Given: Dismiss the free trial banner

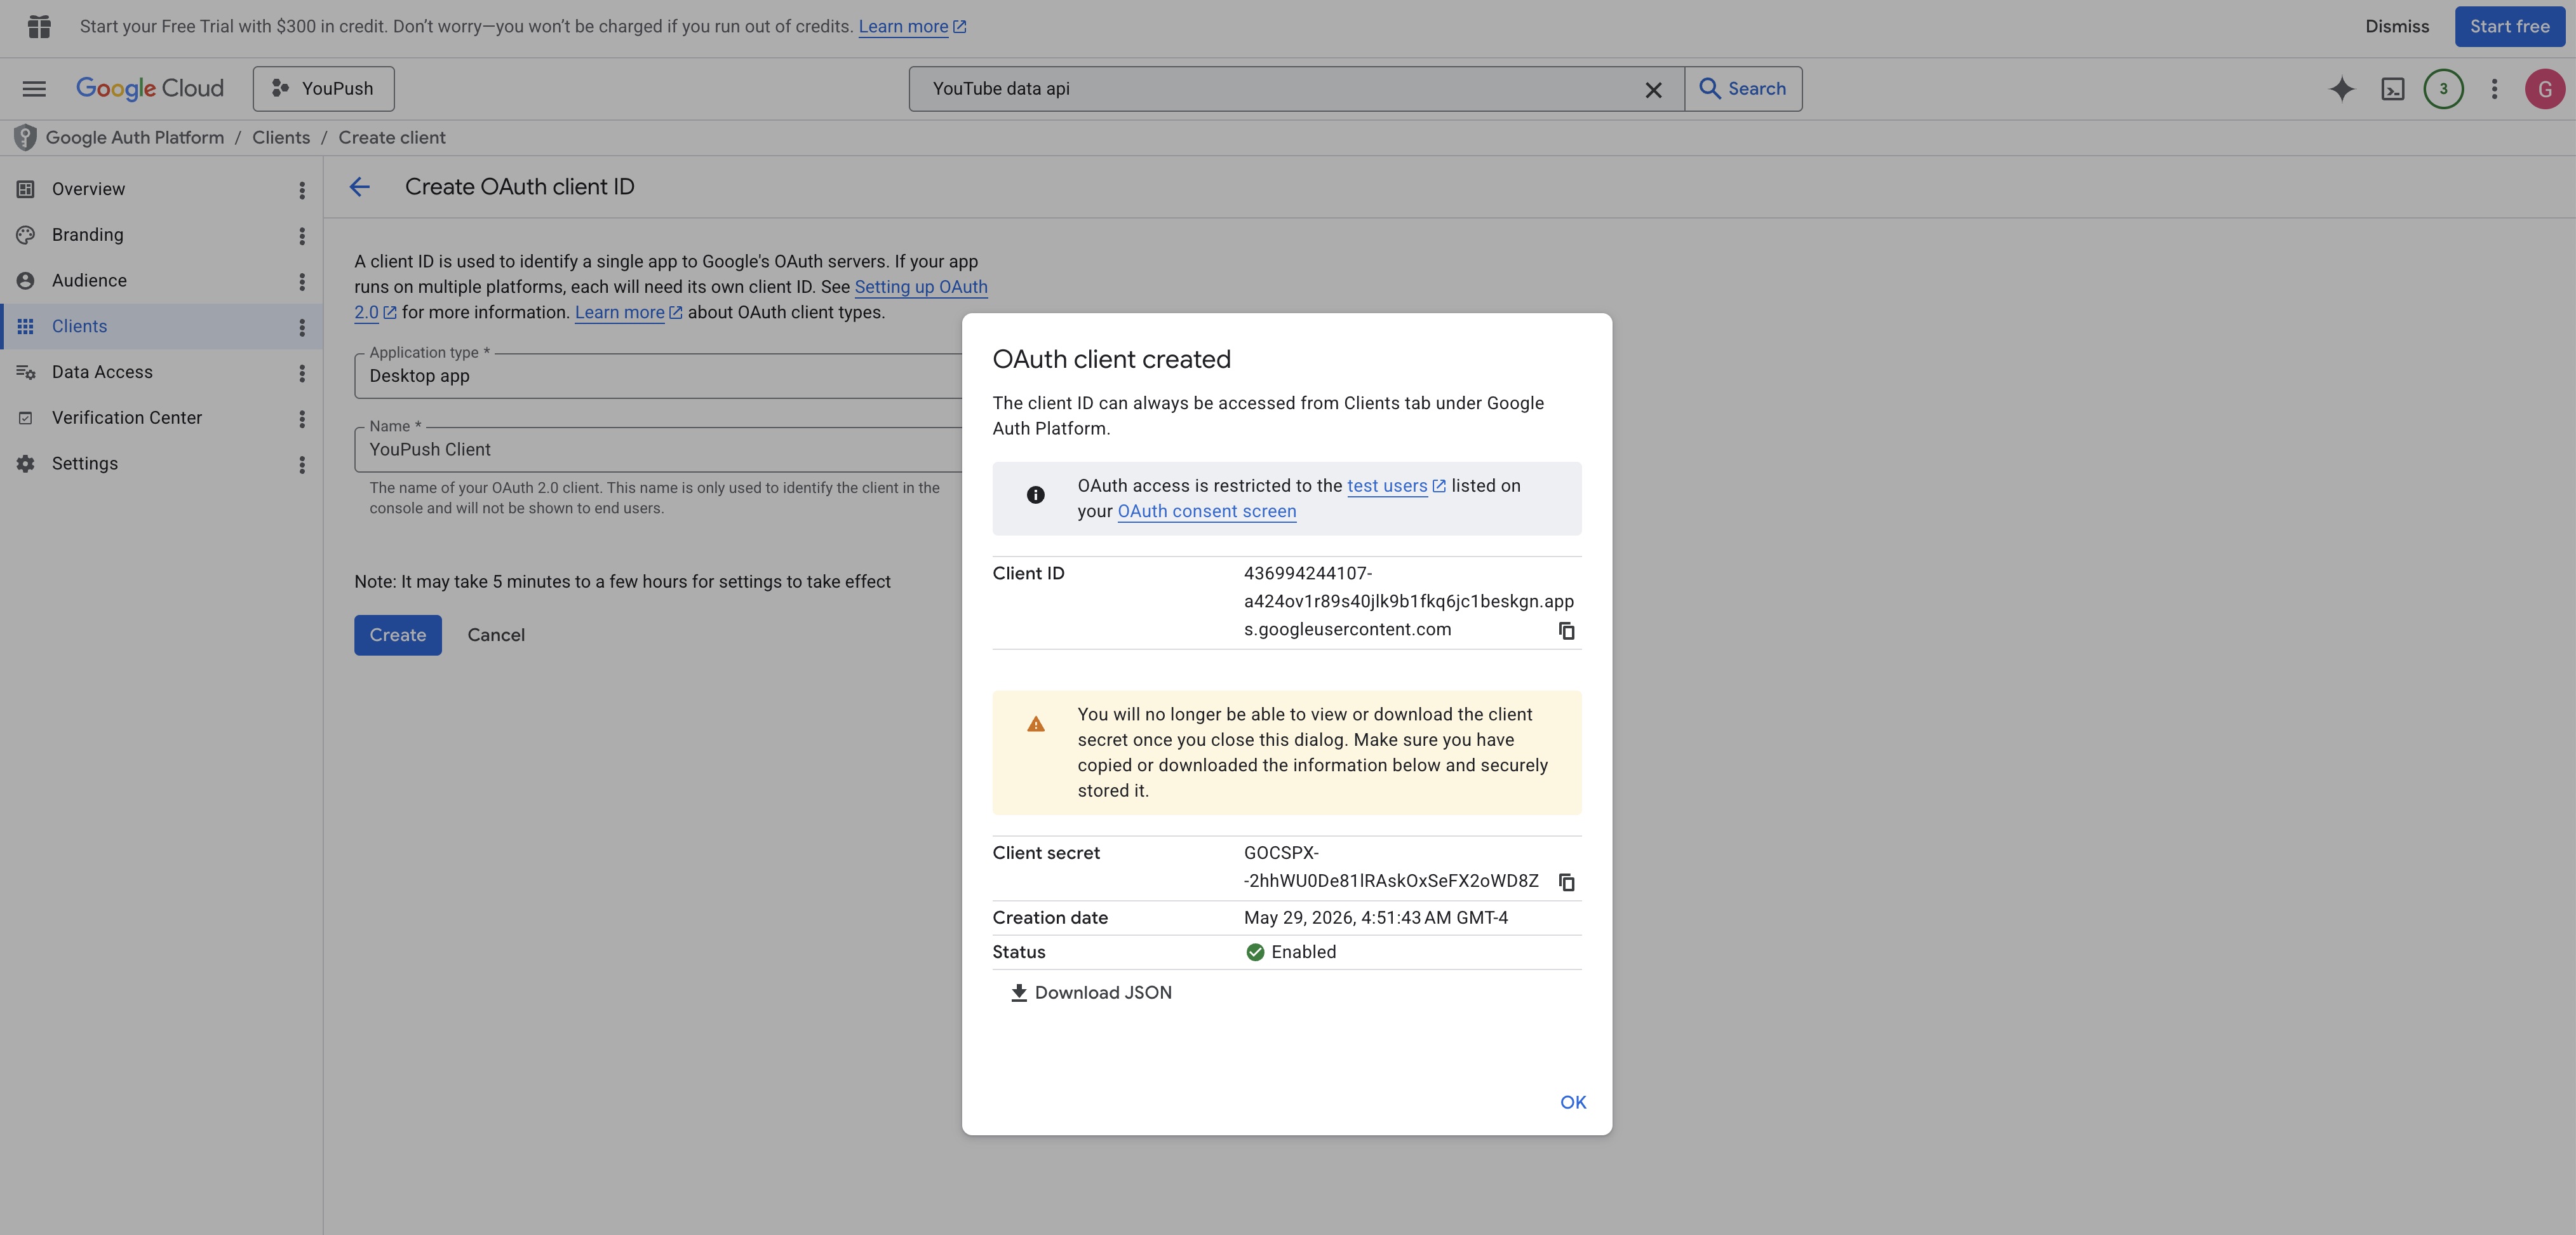Looking at the screenshot, I should 2396,27.
